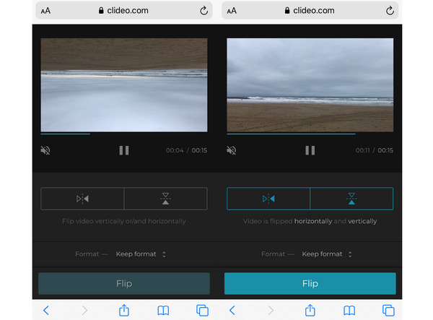The image size is (433, 320).
Task: Show open tabs in left phone
Action: 202,311
